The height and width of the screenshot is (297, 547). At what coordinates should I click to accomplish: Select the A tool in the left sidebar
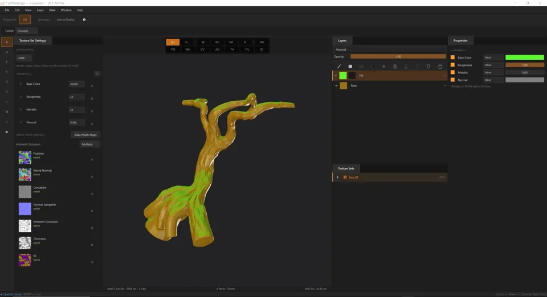coord(7,52)
